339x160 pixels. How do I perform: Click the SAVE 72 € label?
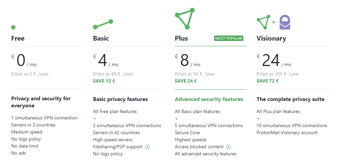pyautogui.click(x=267, y=81)
